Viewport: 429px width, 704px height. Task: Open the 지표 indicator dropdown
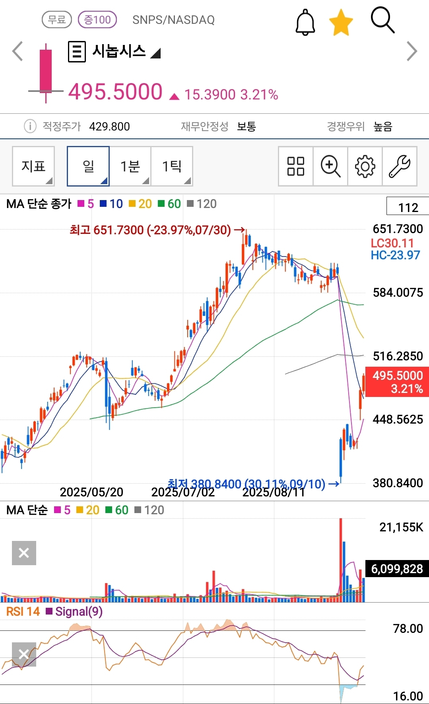[33, 166]
